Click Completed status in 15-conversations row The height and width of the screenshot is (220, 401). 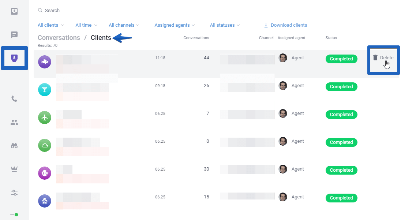341,198
